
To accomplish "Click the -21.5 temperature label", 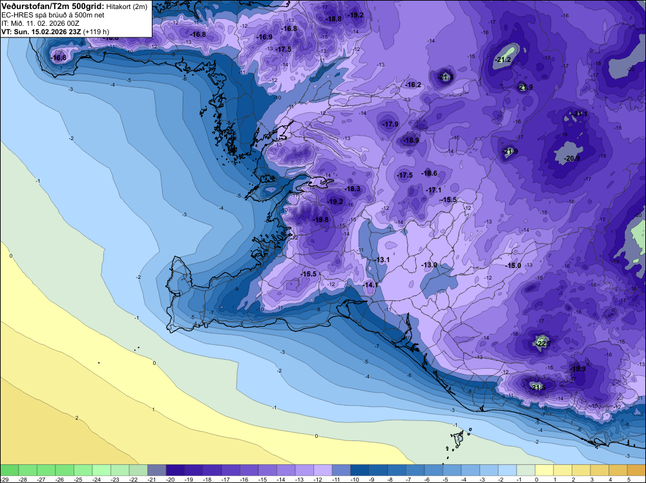I will tap(539, 387).
